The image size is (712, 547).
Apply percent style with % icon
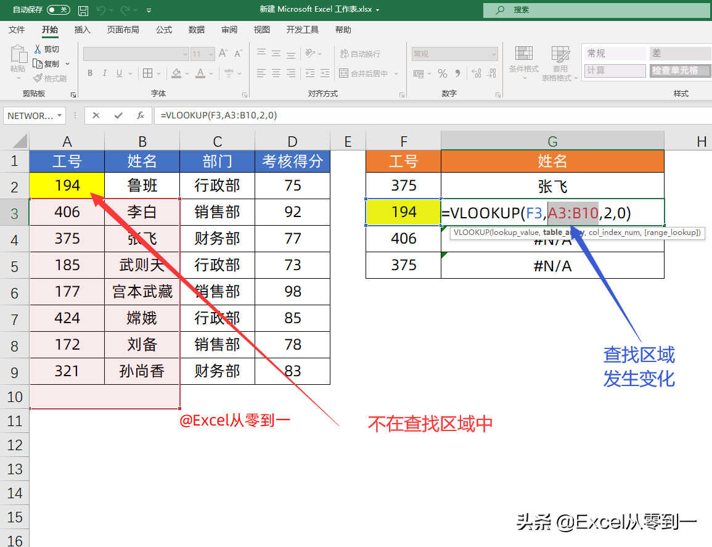442,73
